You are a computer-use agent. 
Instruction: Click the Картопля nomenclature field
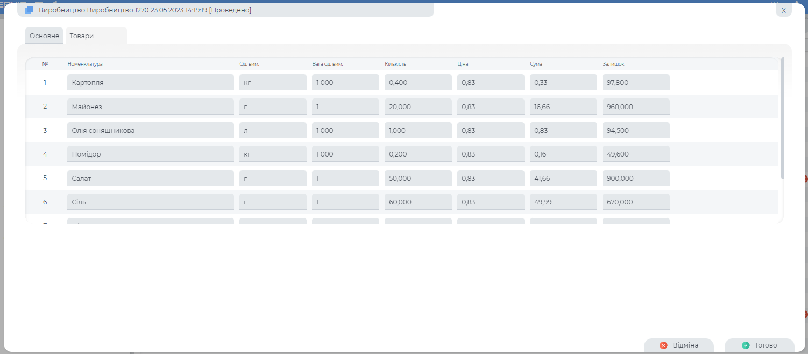pyautogui.click(x=150, y=83)
